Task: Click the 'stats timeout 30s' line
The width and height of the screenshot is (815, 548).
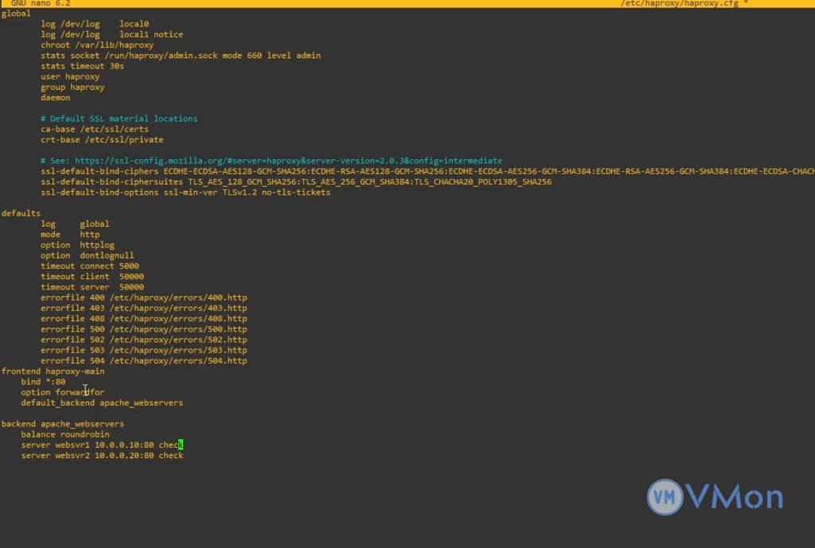Action: 83,66
